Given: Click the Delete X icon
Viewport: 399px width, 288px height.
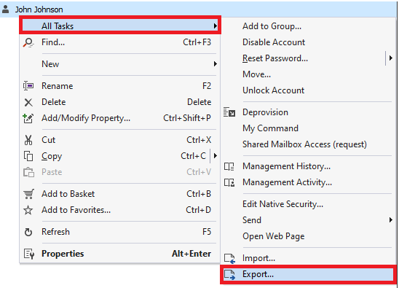Looking at the screenshot, I should (28, 103).
